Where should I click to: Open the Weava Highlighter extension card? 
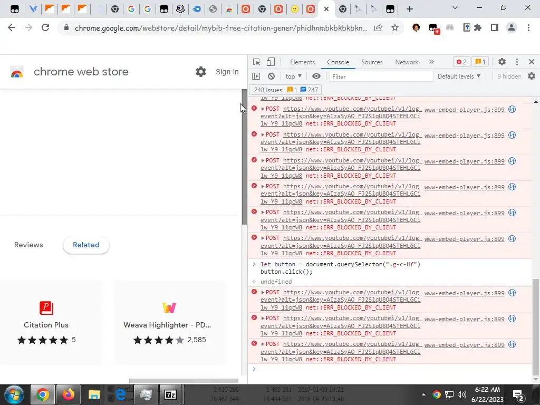169,323
